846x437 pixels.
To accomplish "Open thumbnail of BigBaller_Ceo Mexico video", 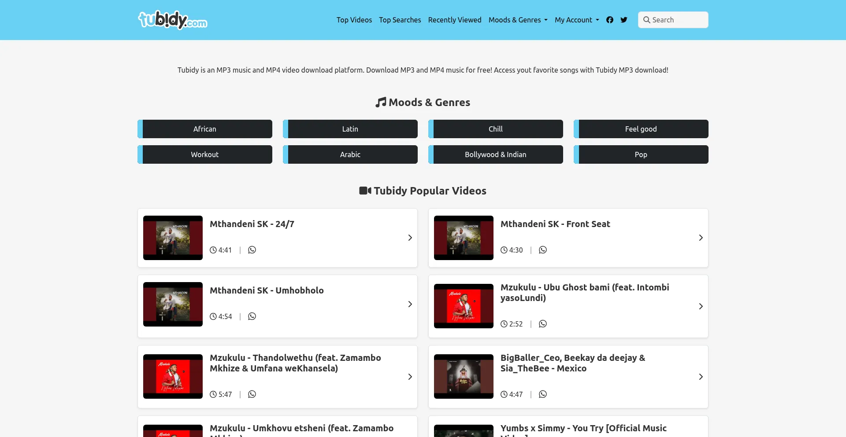I will 464,376.
